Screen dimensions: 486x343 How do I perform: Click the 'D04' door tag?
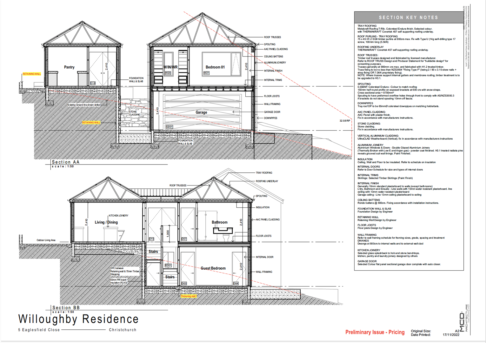(x=236, y=283)
